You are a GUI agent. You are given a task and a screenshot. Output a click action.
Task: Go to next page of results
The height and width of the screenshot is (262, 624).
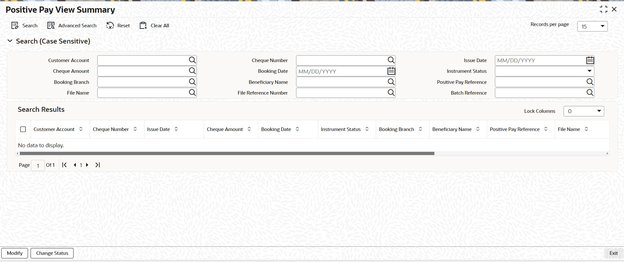[x=87, y=165]
